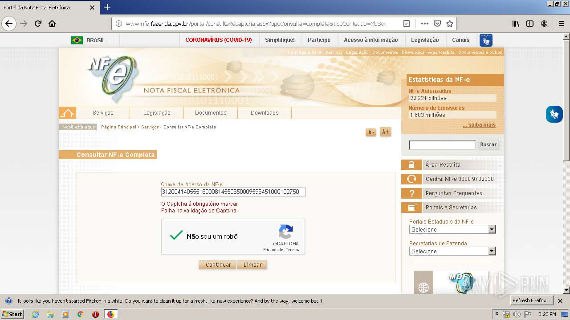Click Canais in government top bar
570x320 pixels.
pyautogui.click(x=460, y=40)
